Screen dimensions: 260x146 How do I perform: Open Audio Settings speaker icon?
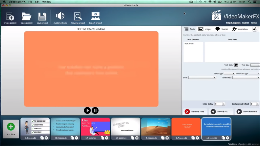click(x=60, y=16)
